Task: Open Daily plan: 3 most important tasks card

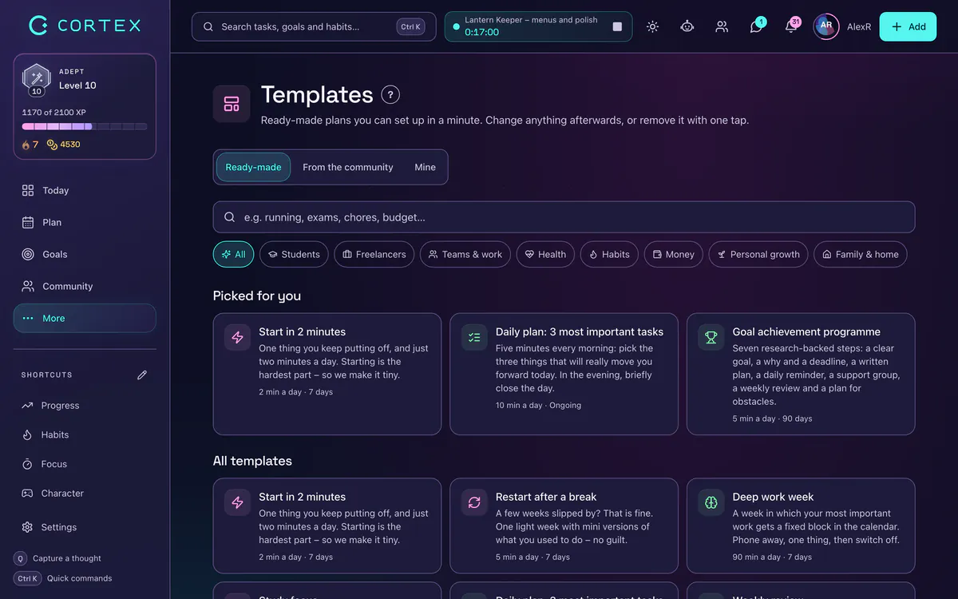Action: click(x=564, y=374)
